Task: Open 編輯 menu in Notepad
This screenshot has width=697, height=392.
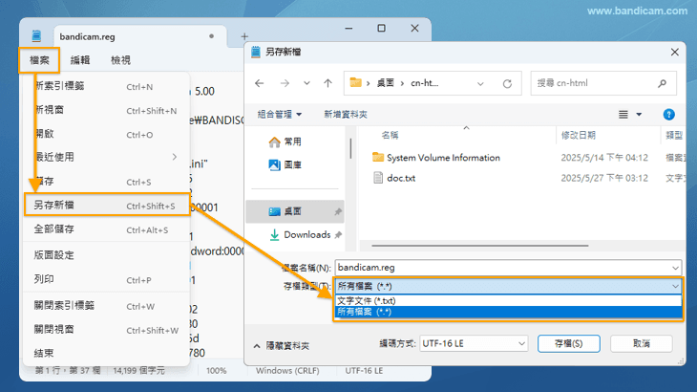Action: point(80,60)
